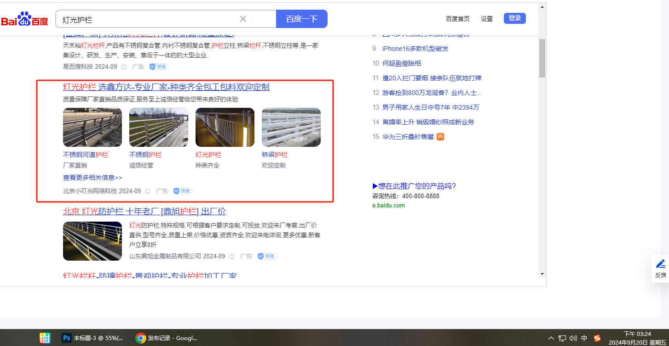Click company name 山东鼎旭金属制品有限公司
The width and height of the screenshot is (669, 346).
[x=165, y=256]
